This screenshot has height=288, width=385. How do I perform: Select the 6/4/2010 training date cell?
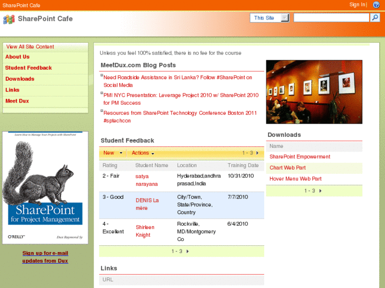click(238, 224)
